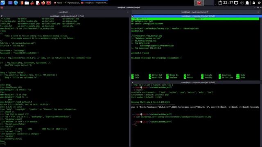Click the left pane split icon
The image size is (262, 147).
2,16
